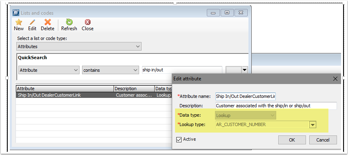
Task: Sort by the Data type column header
Action: 164,89
